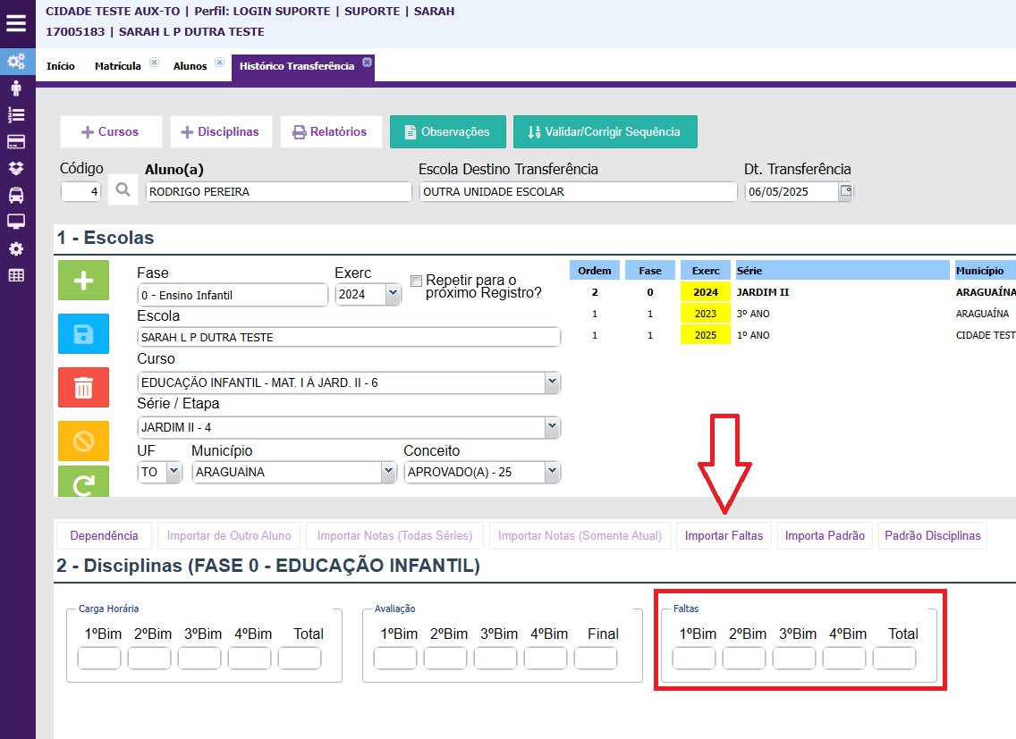Close the Histórico Transferência tab

366,64
